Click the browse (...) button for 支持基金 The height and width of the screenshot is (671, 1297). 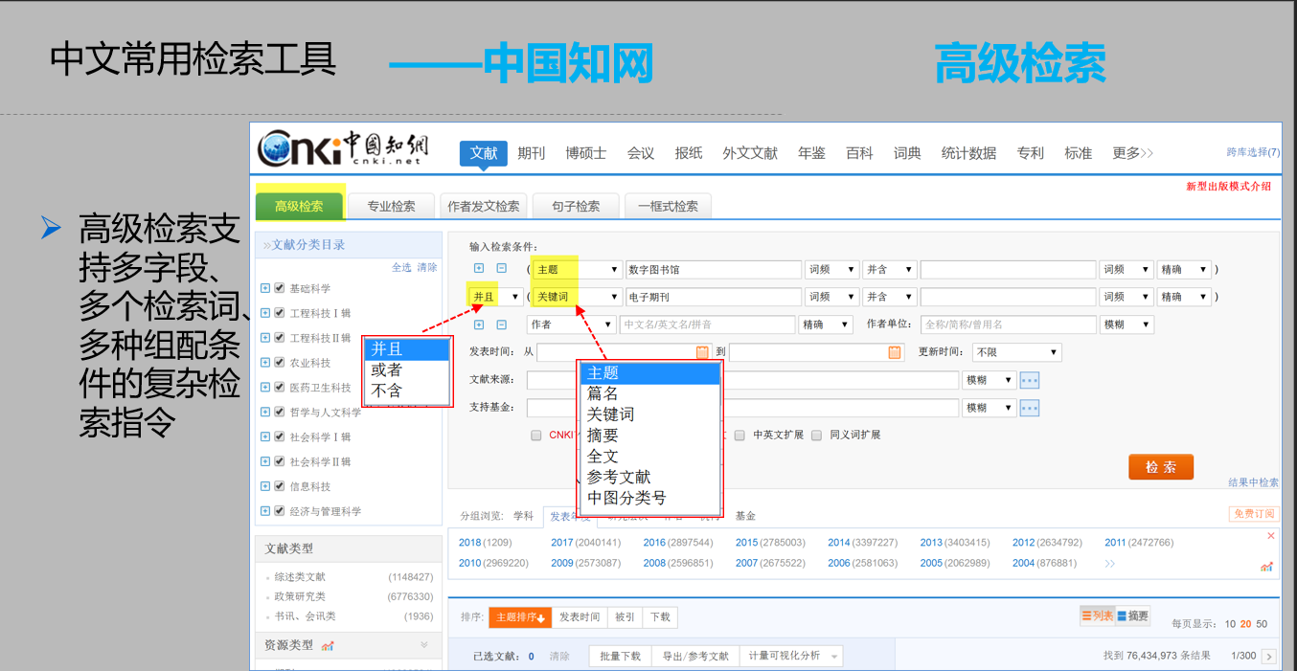coord(1030,408)
